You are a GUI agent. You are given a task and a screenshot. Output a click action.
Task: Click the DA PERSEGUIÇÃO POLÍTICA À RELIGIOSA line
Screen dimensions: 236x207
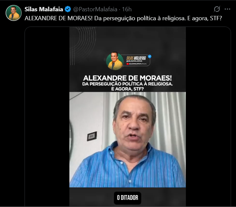[x=127, y=84]
